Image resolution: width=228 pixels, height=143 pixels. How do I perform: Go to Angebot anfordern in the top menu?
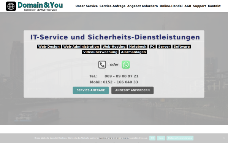point(142,6)
